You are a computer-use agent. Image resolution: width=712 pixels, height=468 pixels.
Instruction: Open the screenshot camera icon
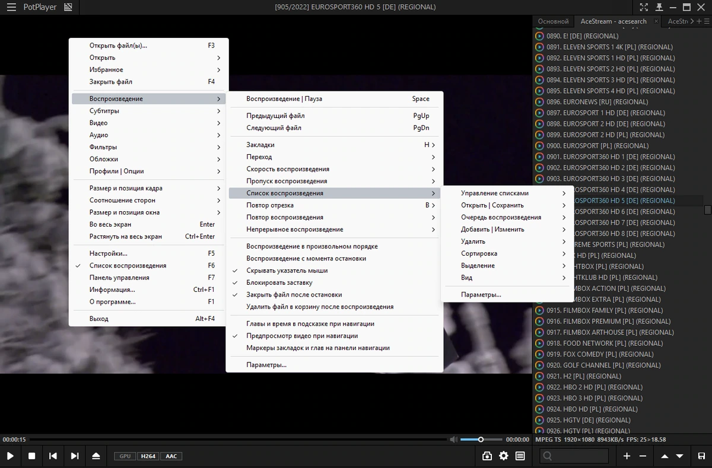[487, 456]
